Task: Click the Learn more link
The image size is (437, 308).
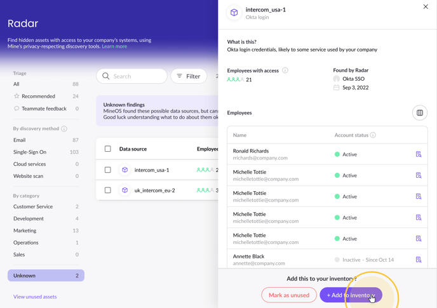Action: (x=114, y=46)
